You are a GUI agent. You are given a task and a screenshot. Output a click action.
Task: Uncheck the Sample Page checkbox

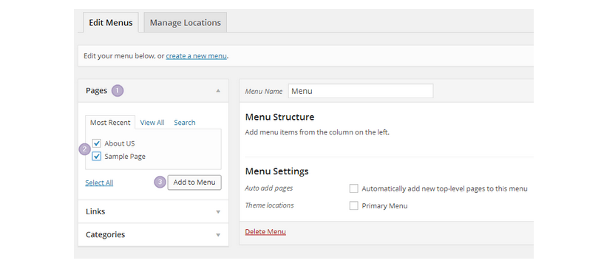click(x=97, y=157)
